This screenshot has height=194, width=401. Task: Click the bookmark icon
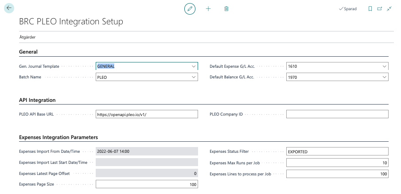pos(370,9)
